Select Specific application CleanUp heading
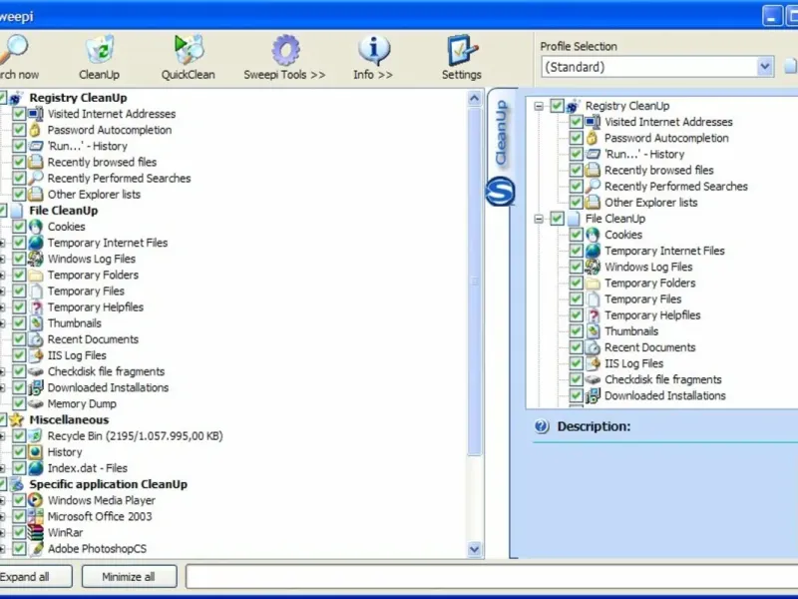The height and width of the screenshot is (599, 798). click(x=109, y=484)
